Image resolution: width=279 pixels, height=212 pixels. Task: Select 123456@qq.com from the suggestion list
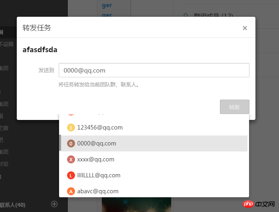pos(154,128)
